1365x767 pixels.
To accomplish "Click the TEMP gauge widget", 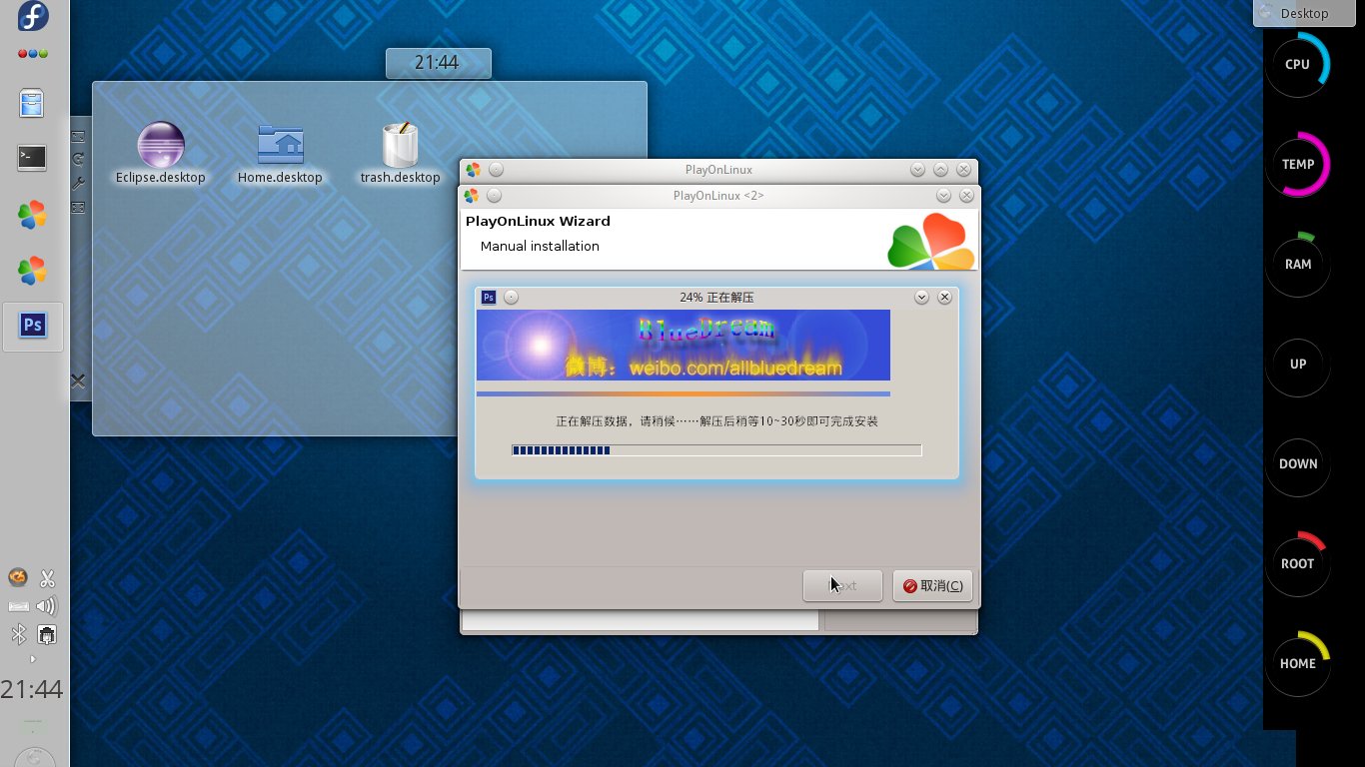I will click(1297, 164).
